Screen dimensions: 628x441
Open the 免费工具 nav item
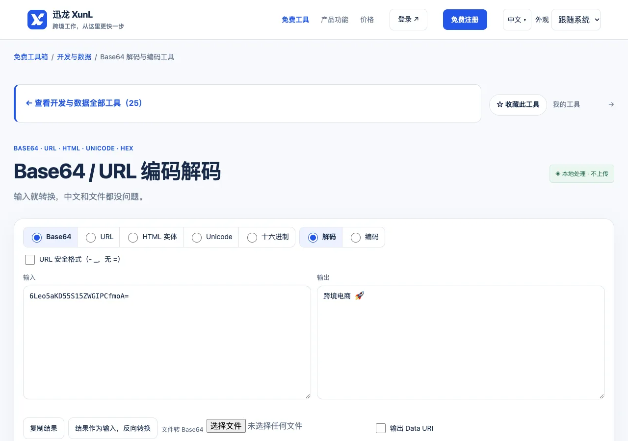pos(295,20)
